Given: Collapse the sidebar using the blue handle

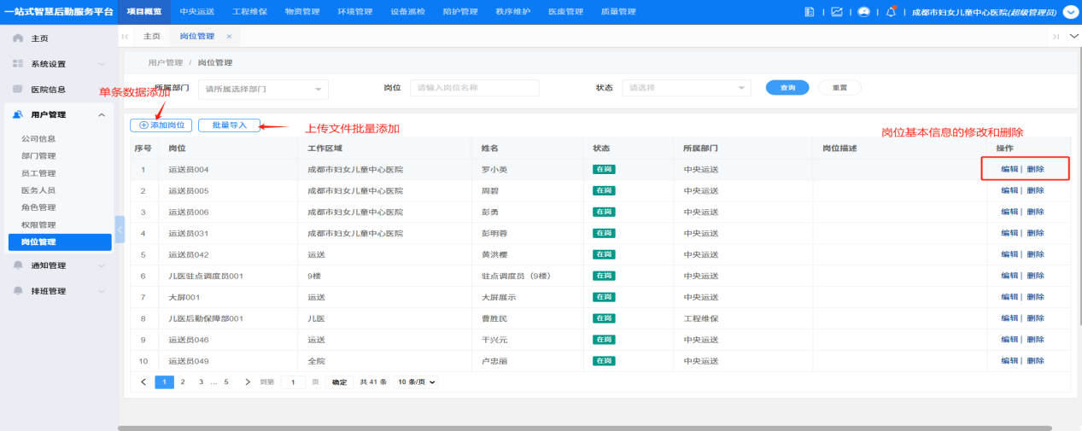Looking at the screenshot, I should [x=120, y=230].
